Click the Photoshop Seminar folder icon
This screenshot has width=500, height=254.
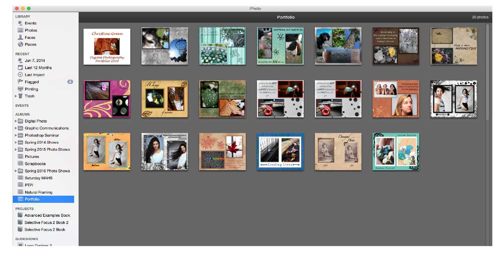tap(20, 135)
